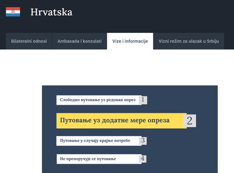Select level 1 Слободно путовање уз редован опрез
The height and width of the screenshot is (173, 234).
pyautogui.click(x=99, y=100)
